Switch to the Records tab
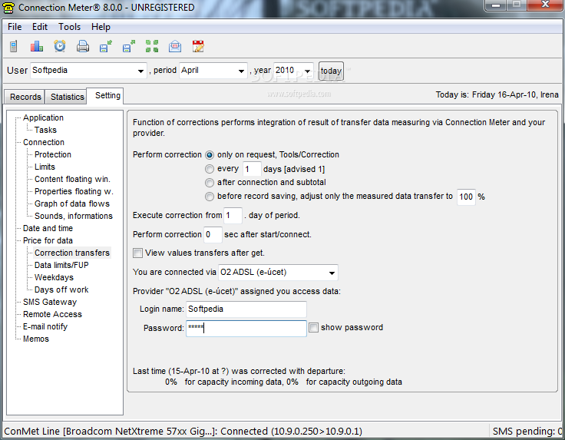The width and height of the screenshot is (565, 440). pyautogui.click(x=25, y=97)
